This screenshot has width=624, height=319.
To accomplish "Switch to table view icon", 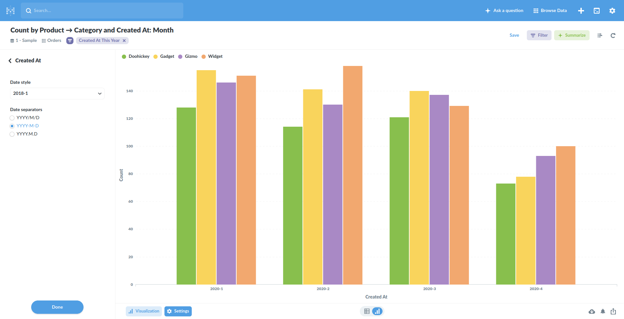I will 367,311.
